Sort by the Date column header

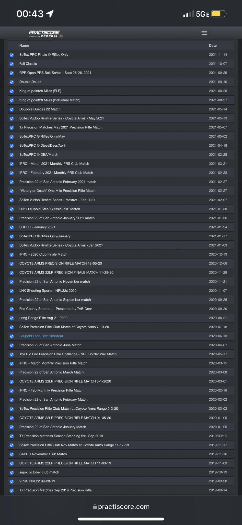213,45
